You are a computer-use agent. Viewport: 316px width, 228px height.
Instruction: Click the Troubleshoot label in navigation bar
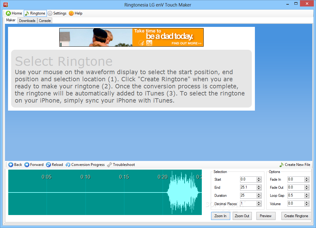coord(124,165)
